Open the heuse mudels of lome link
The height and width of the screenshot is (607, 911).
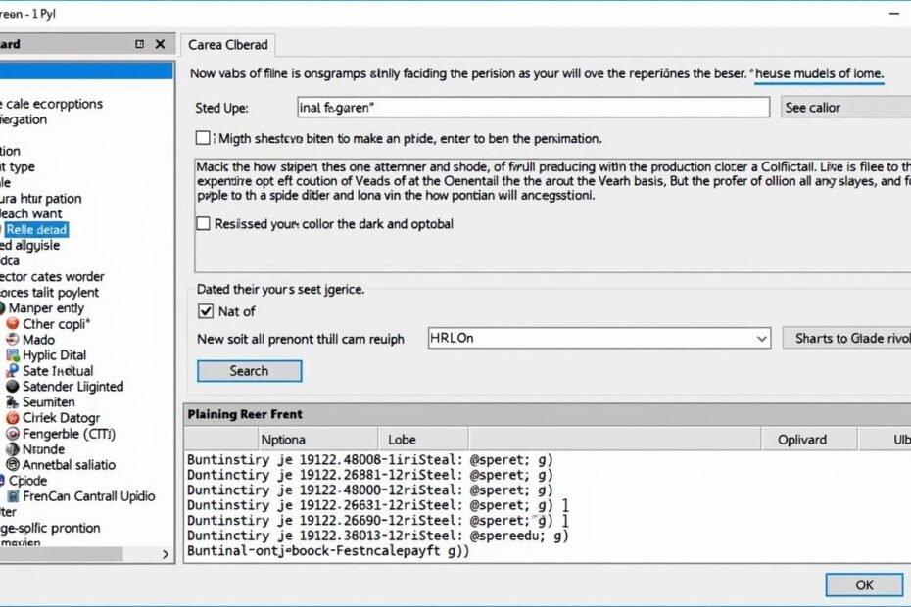pos(819,73)
